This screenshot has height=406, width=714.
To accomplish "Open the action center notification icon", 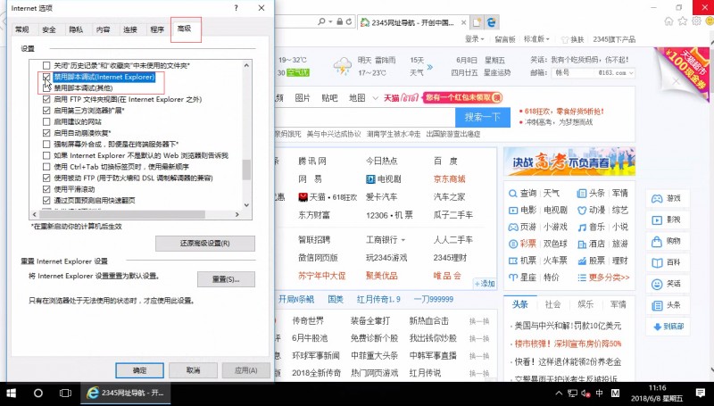I will (x=701, y=393).
